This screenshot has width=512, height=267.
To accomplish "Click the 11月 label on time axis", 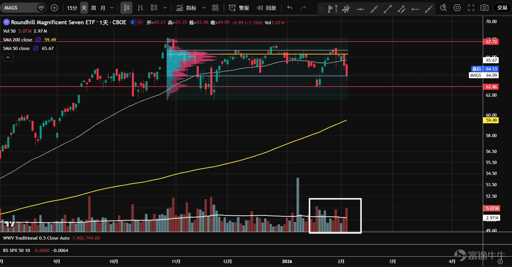I will [x=176, y=261].
